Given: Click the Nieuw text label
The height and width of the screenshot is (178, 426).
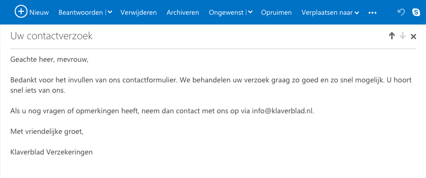Looking at the screenshot, I should [x=39, y=12].
